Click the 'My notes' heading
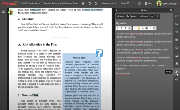Image resolution: width=180 pixels, height=110 pixels. click(121, 23)
